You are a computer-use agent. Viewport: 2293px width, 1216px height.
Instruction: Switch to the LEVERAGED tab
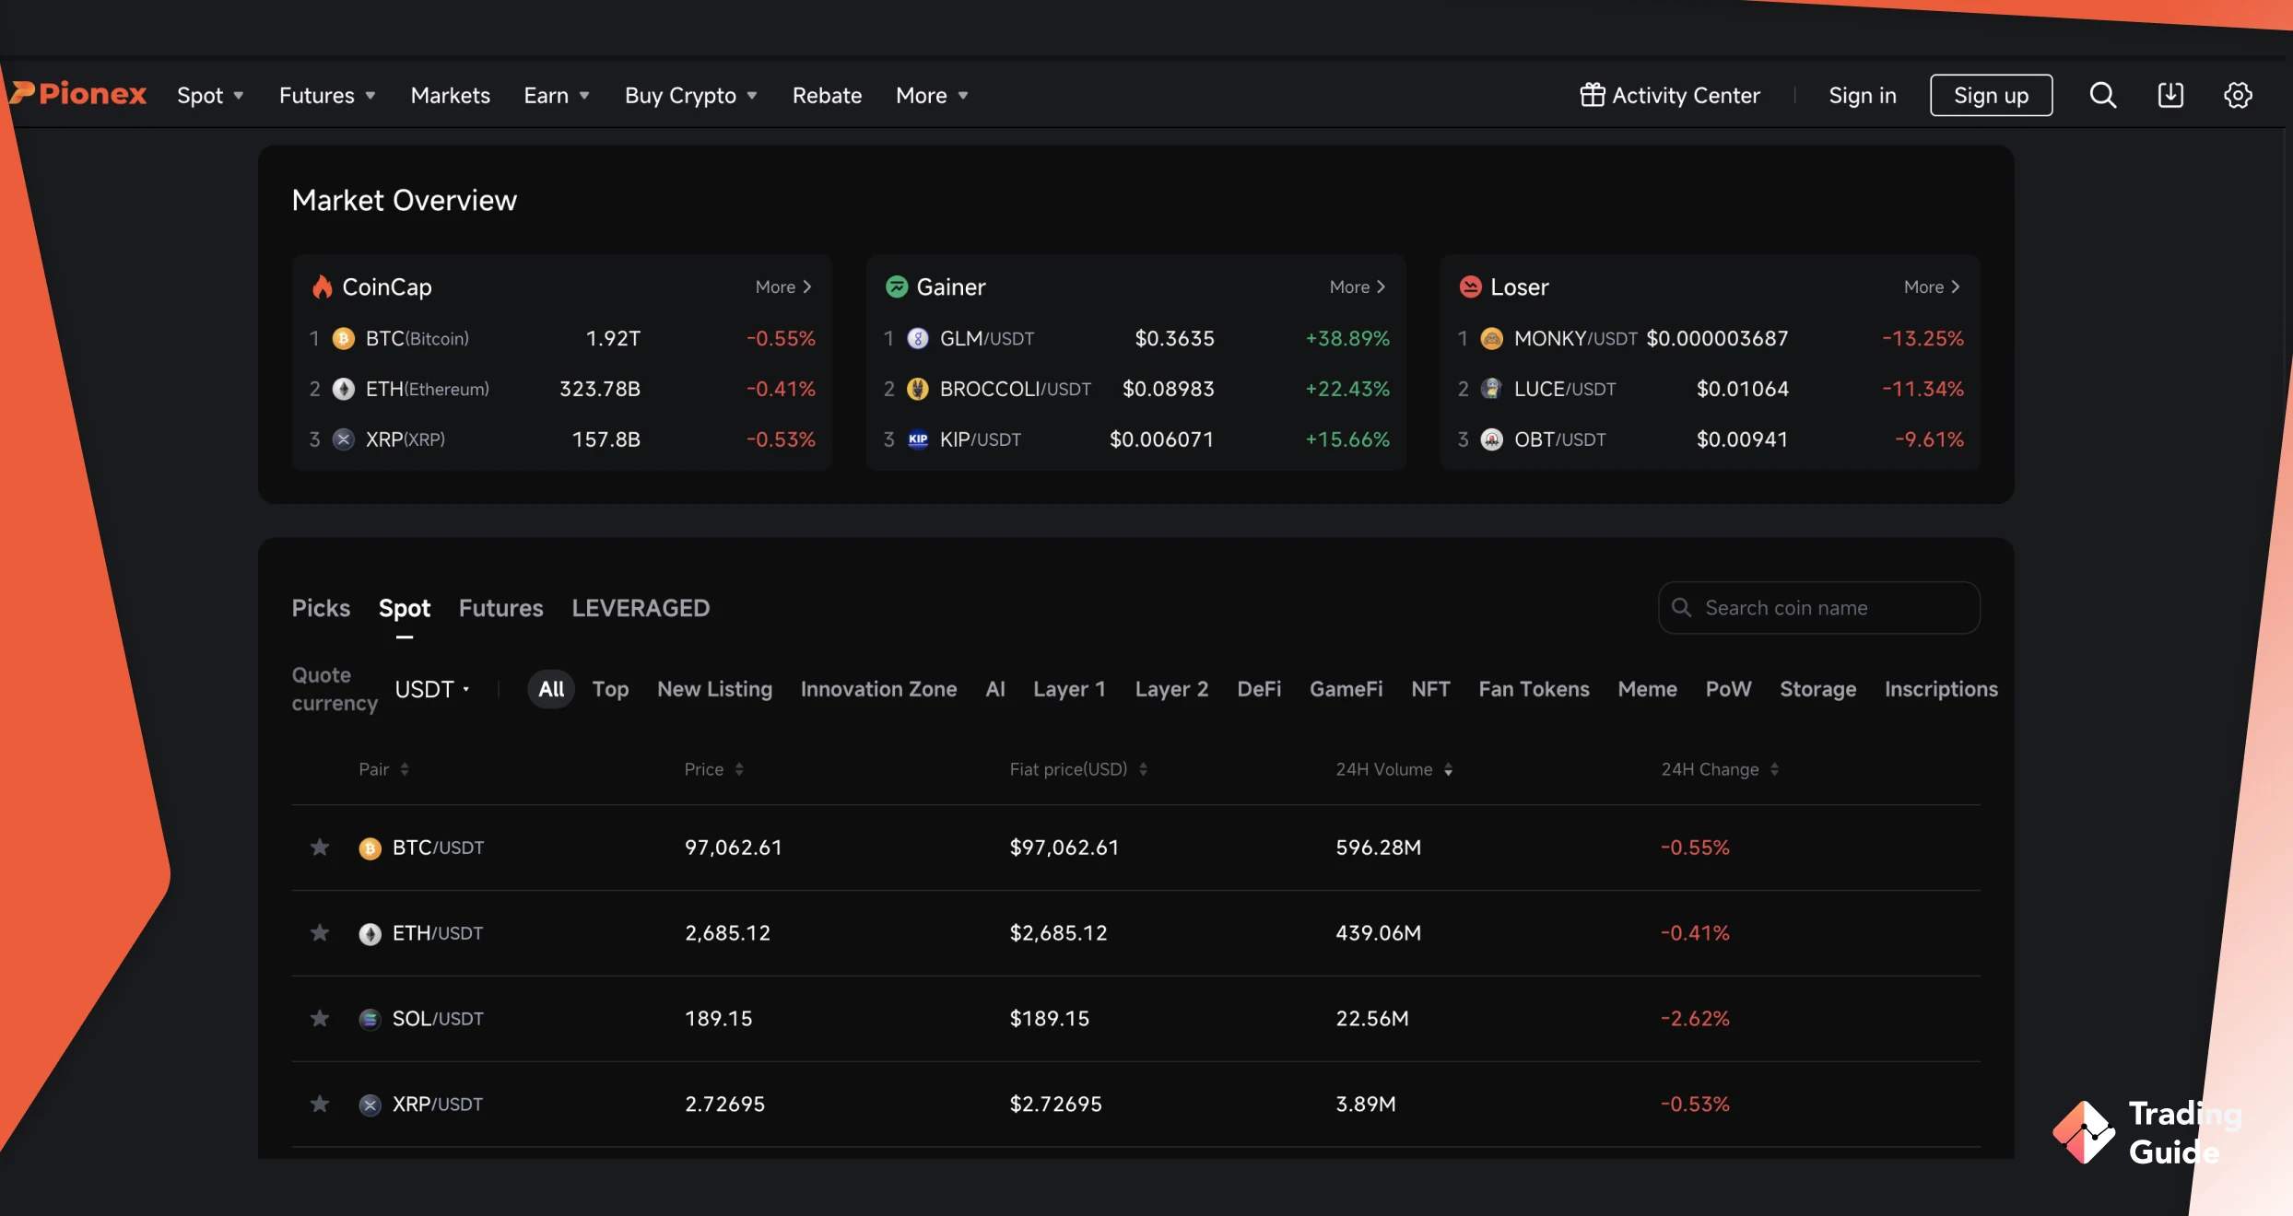pyautogui.click(x=641, y=608)
